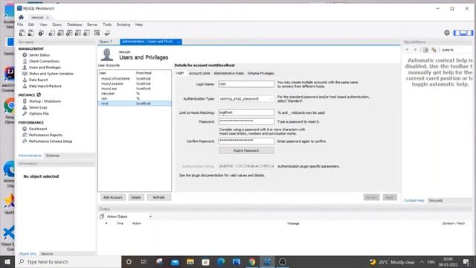Open Performance Reports
The height and width of the screenshot is (268, 476).
45,135
